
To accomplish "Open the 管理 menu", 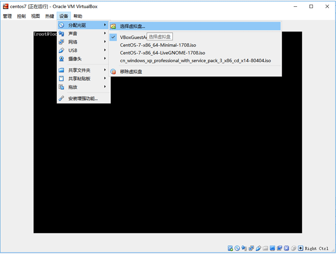I will coord(7,16).
